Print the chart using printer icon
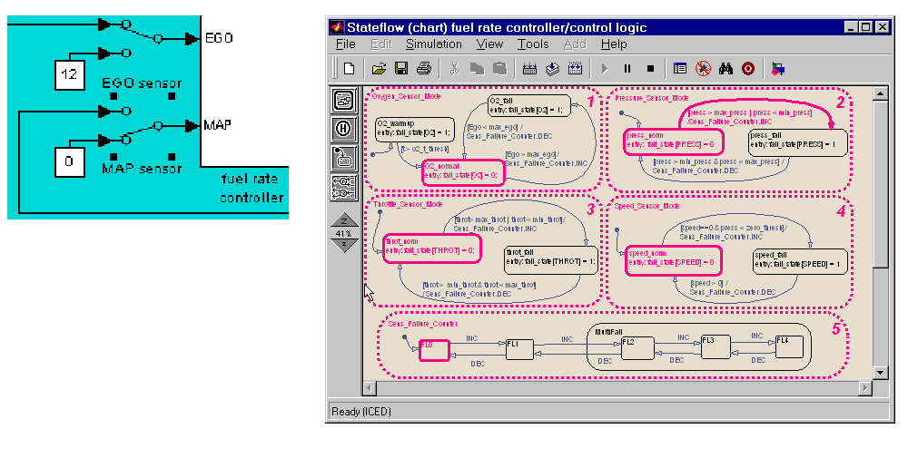The image size is (908, 458). 424,69
